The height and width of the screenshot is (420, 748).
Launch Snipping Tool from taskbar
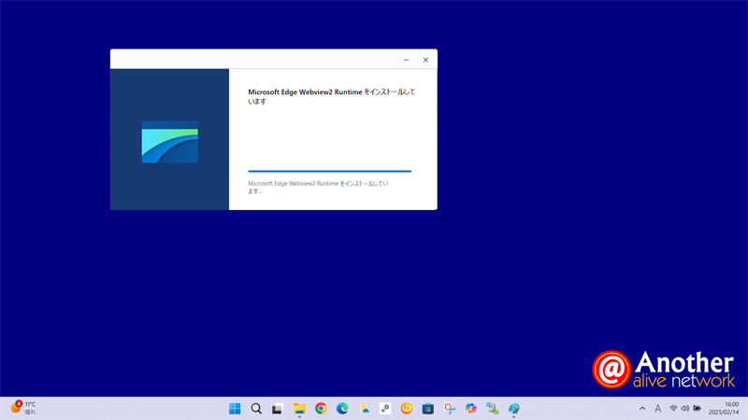click(x=450, y=409)
